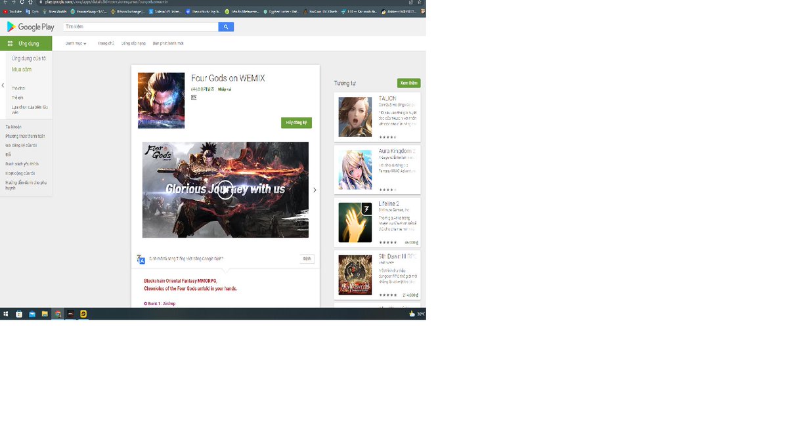Click the Google Play logo

(30, 27)
